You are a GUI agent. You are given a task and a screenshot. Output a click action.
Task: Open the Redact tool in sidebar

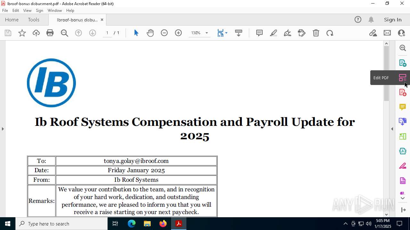pos(403,166)
